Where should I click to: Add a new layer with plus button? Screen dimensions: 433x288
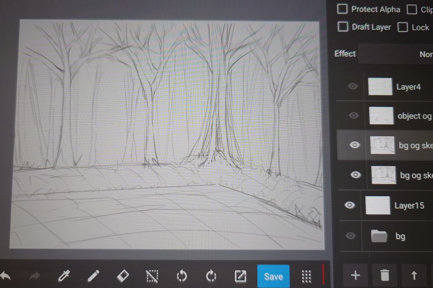[x=355, y=275]
